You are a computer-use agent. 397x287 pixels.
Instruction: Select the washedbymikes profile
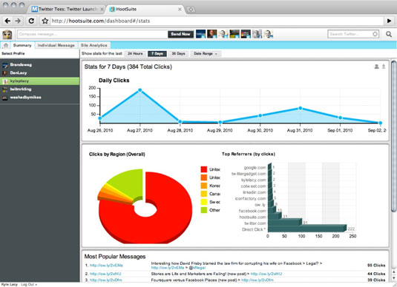(x=39, y=98)
